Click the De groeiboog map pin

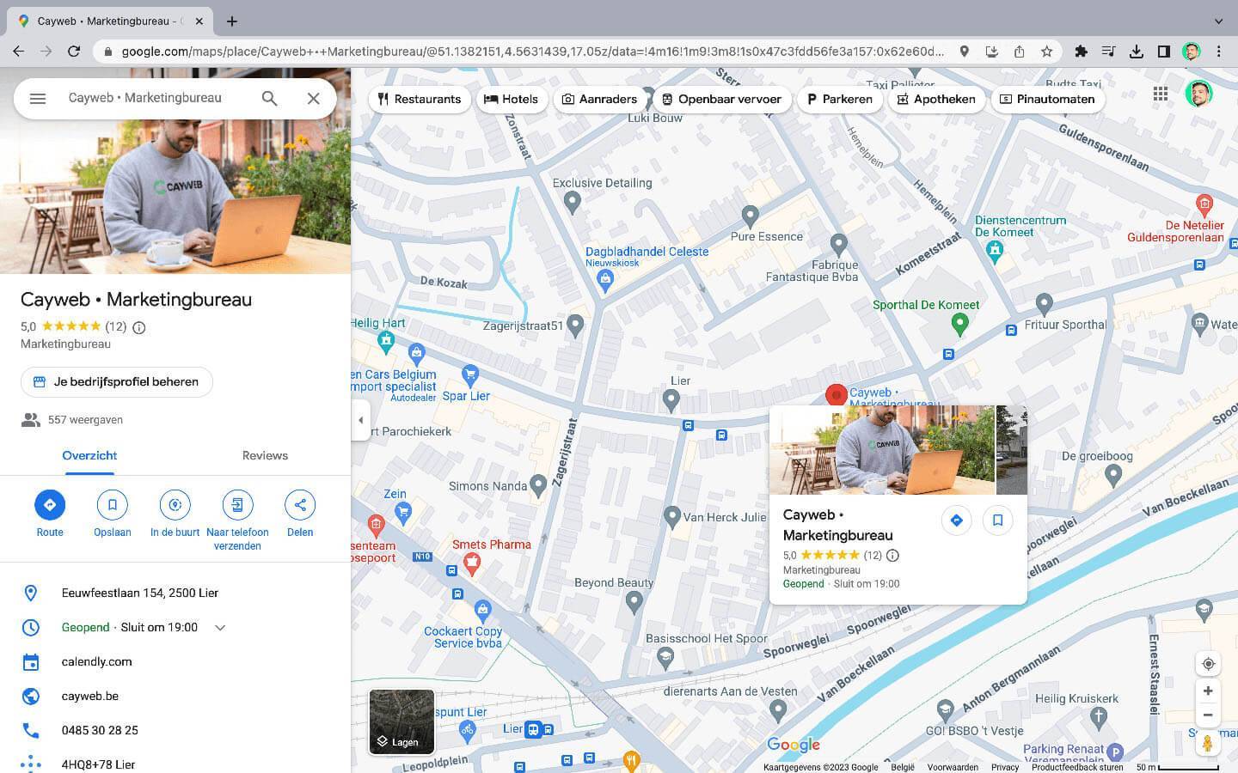point(1113,473)
